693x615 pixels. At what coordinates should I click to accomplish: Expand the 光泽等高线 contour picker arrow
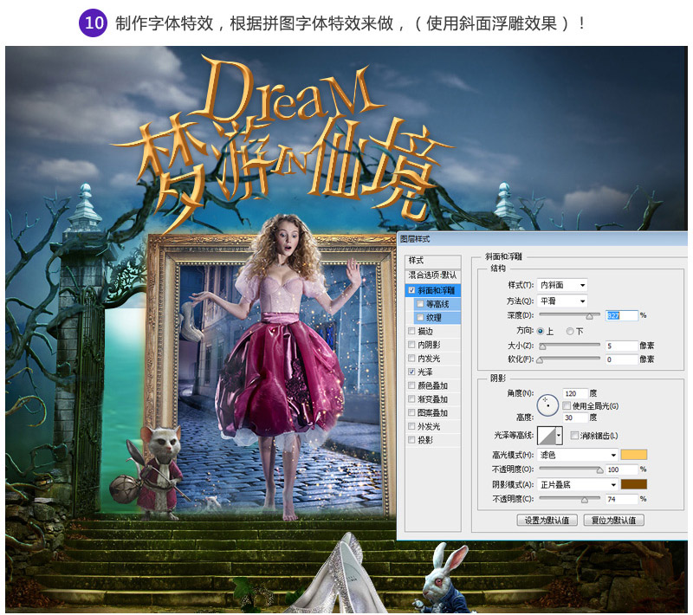tap(559, 436)
